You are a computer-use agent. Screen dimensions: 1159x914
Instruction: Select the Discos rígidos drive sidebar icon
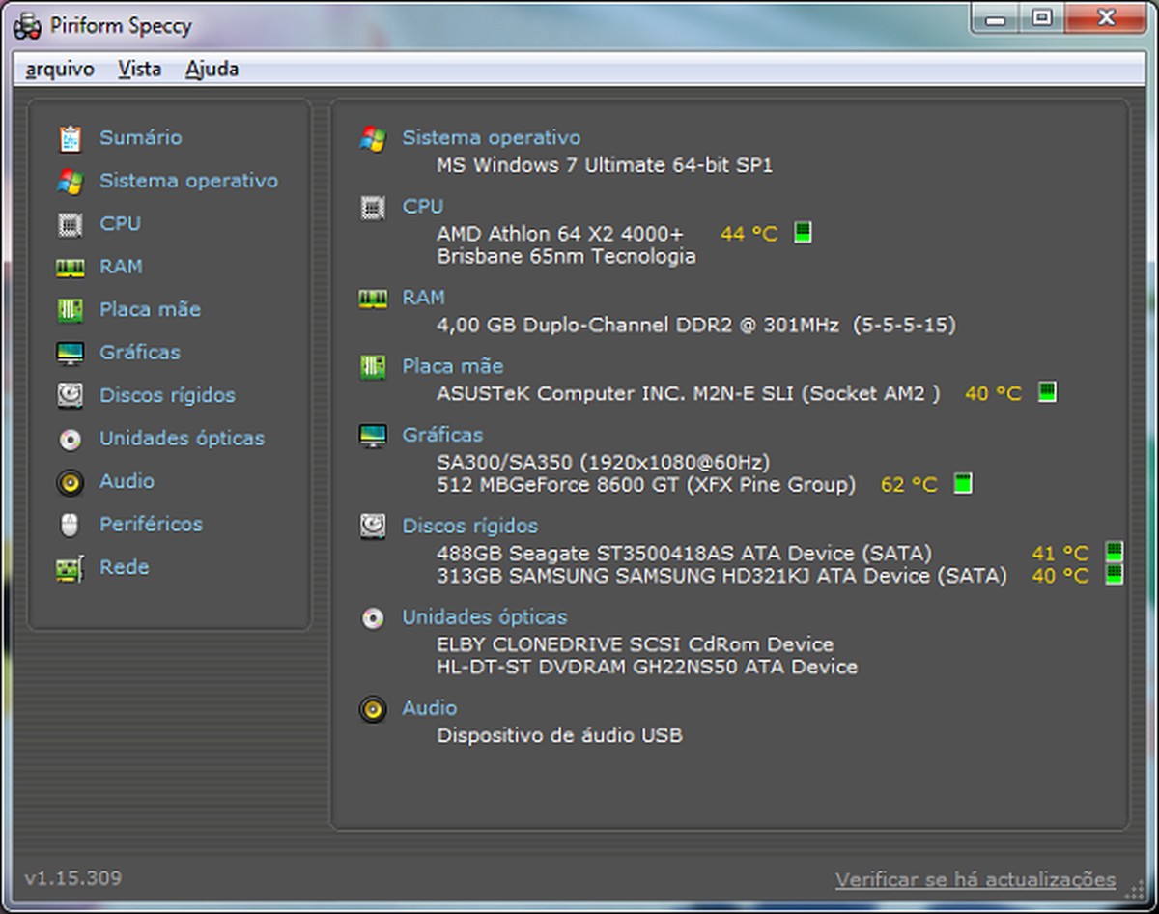70,395
